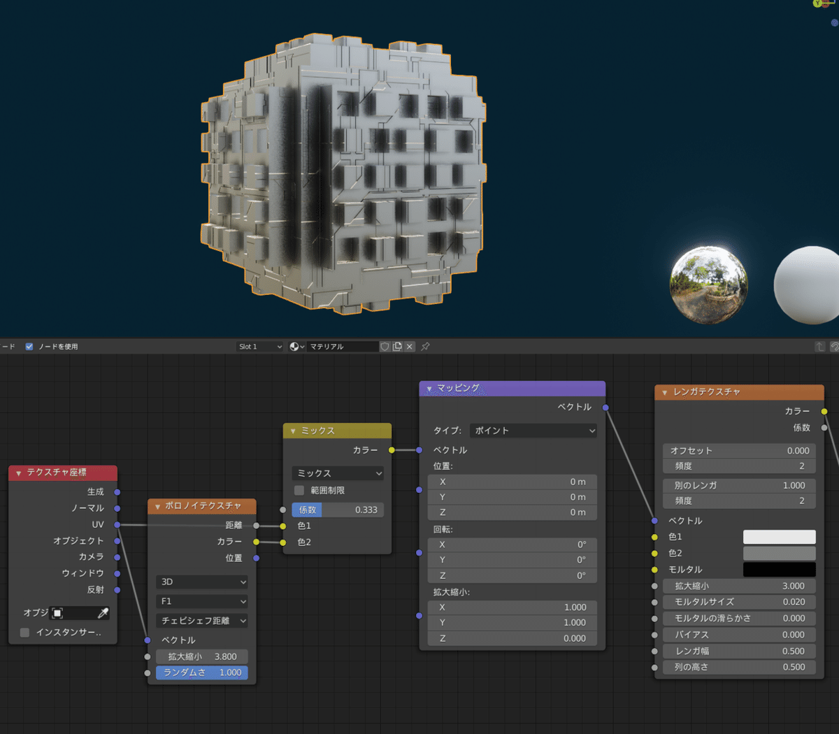839x734 pixels.
Task: Open the 3D dimensions dropdown
Action: (202, 582)
